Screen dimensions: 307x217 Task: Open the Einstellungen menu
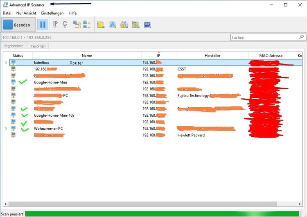[52, 13]
